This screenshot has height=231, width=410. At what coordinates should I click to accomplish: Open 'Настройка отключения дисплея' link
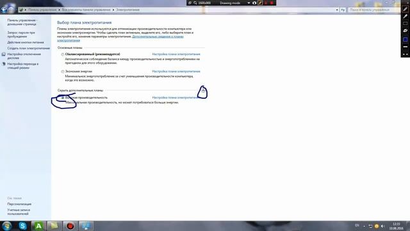pyautogui.click(x=24, y=56)
